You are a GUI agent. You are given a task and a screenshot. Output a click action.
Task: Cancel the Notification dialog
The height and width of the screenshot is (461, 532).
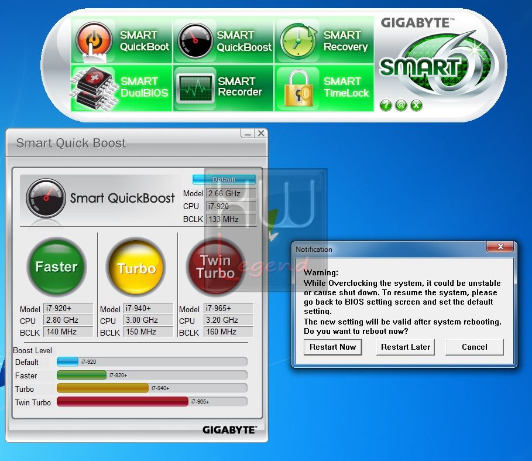474,347
